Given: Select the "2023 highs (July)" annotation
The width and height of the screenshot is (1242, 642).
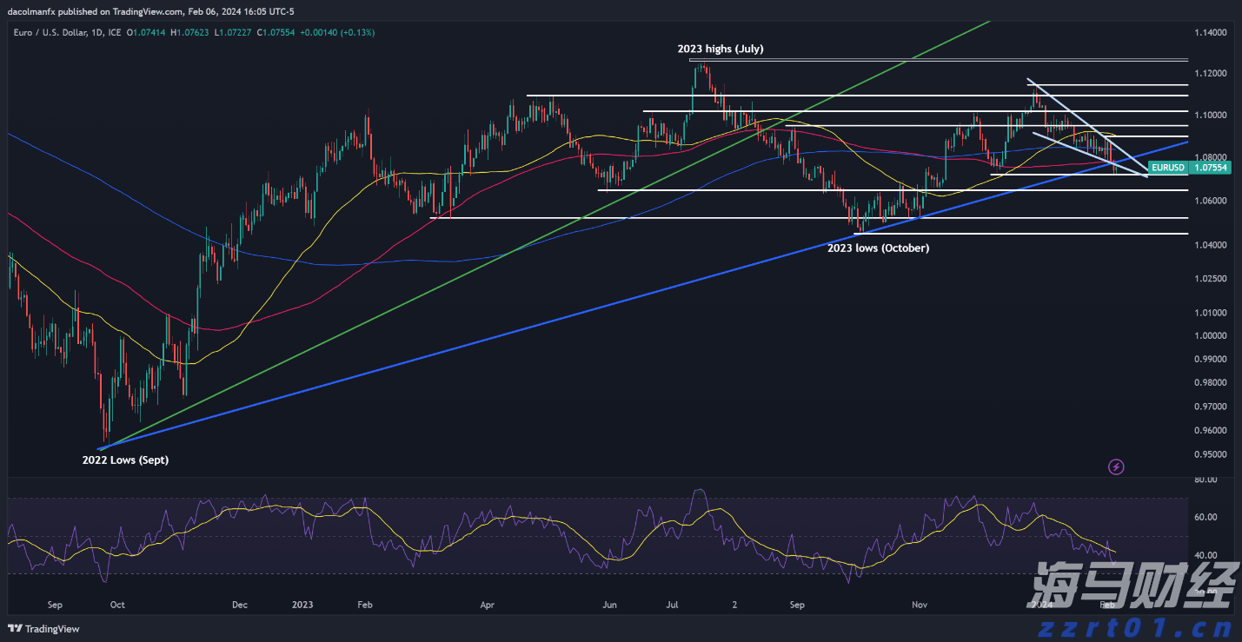Looking at the screenshot, I should click(720, 50).
